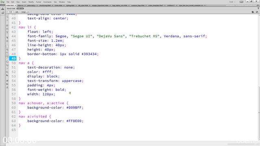260x146 pixels.
Task: Click the sync settings icon near workspace switcher
Action: pyautogui.click(x=241, y=2)
